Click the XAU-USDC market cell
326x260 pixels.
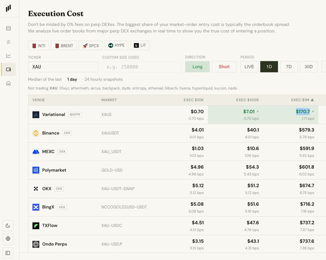(112, 225)
